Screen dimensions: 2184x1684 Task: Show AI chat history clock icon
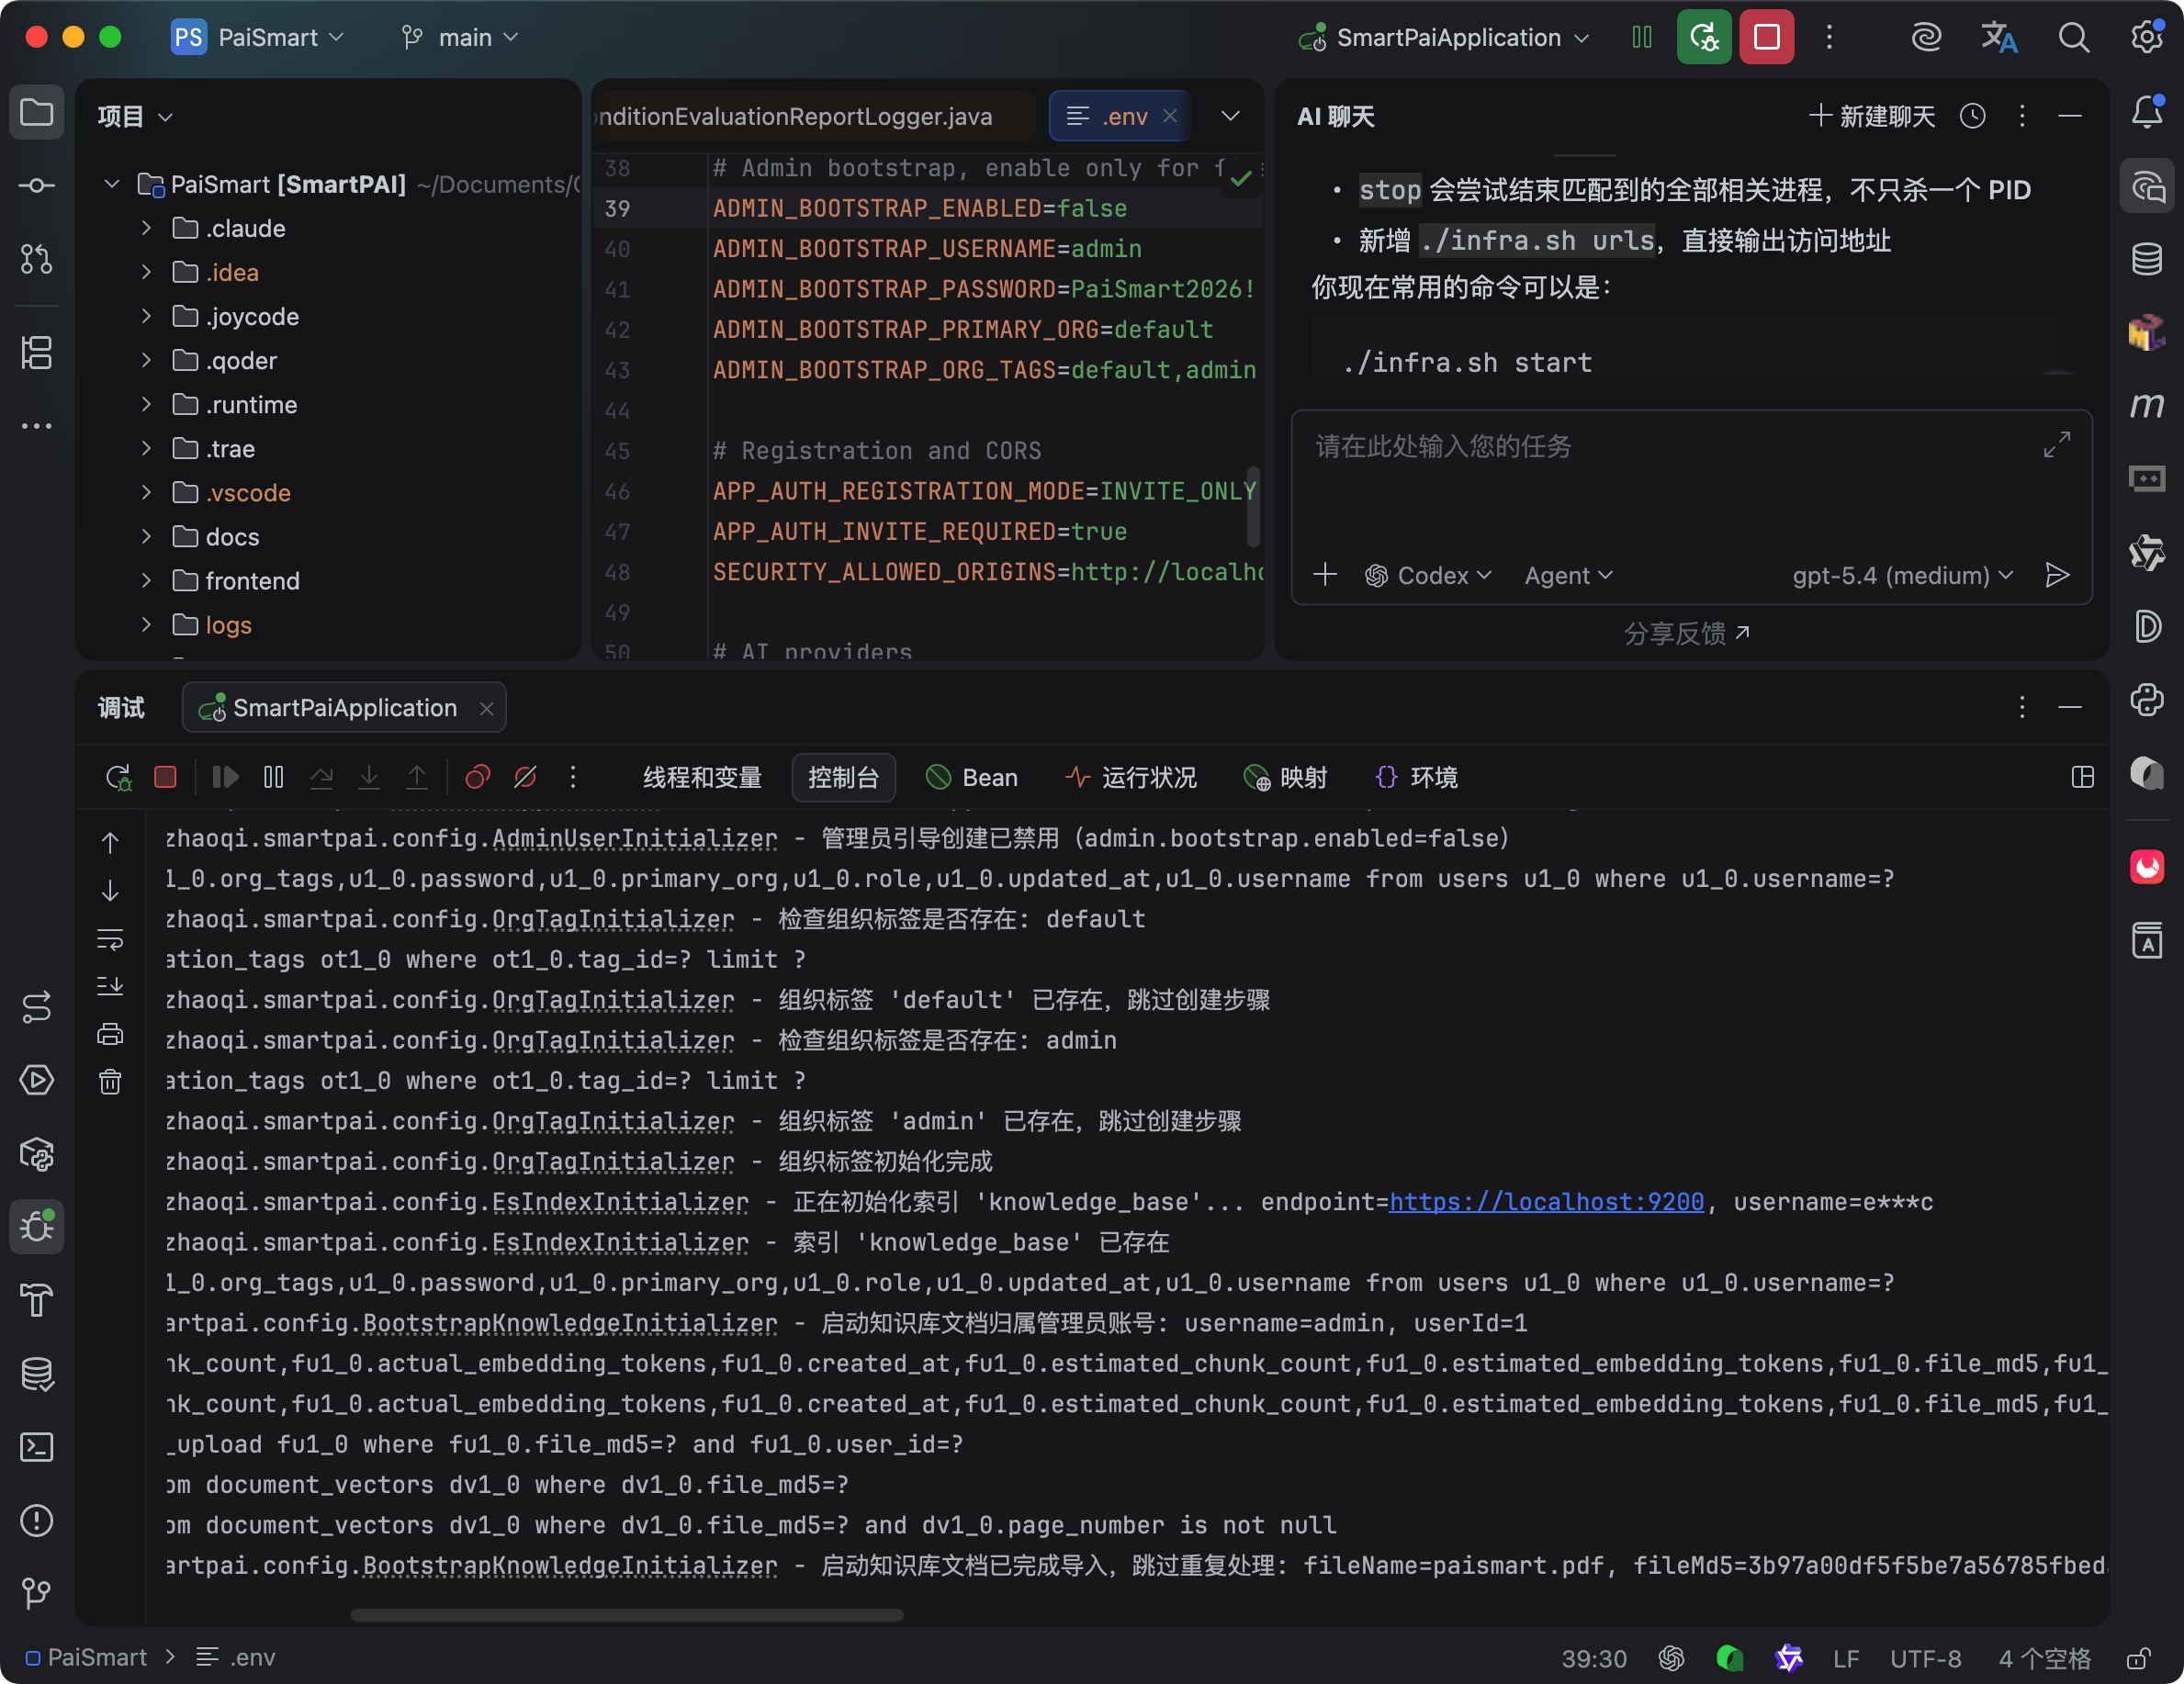coord(1972,116)
